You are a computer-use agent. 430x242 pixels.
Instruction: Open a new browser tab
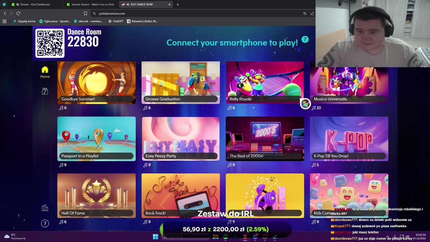178,4
